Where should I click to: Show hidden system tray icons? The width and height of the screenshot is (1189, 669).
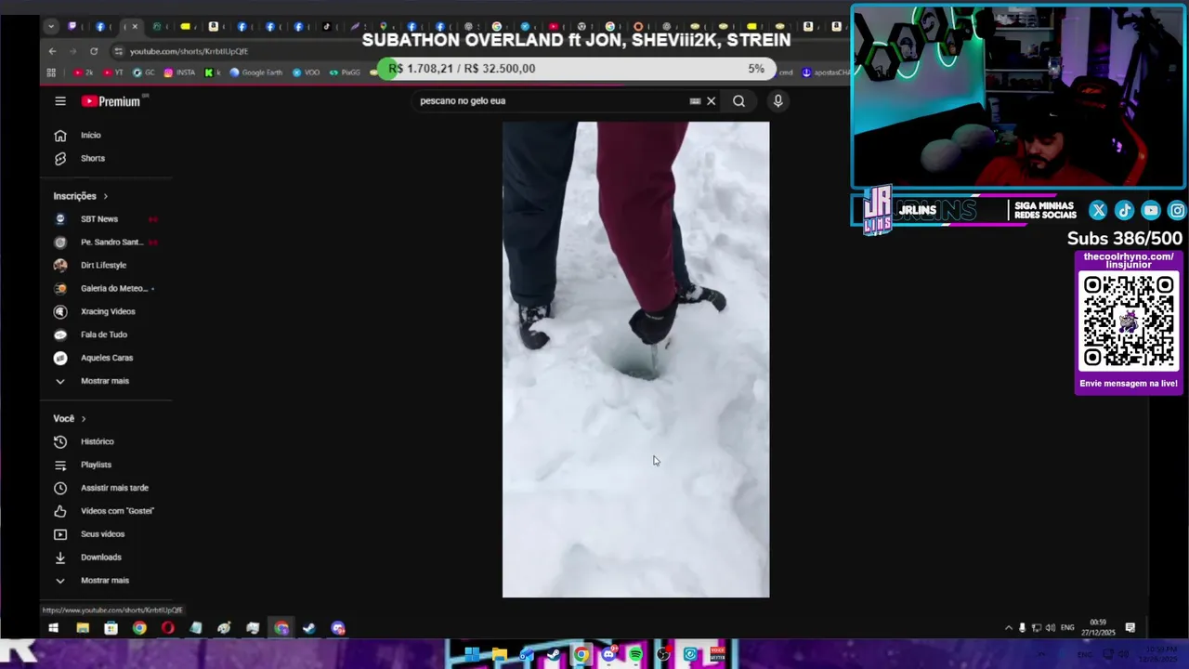tap(1009, 628)
